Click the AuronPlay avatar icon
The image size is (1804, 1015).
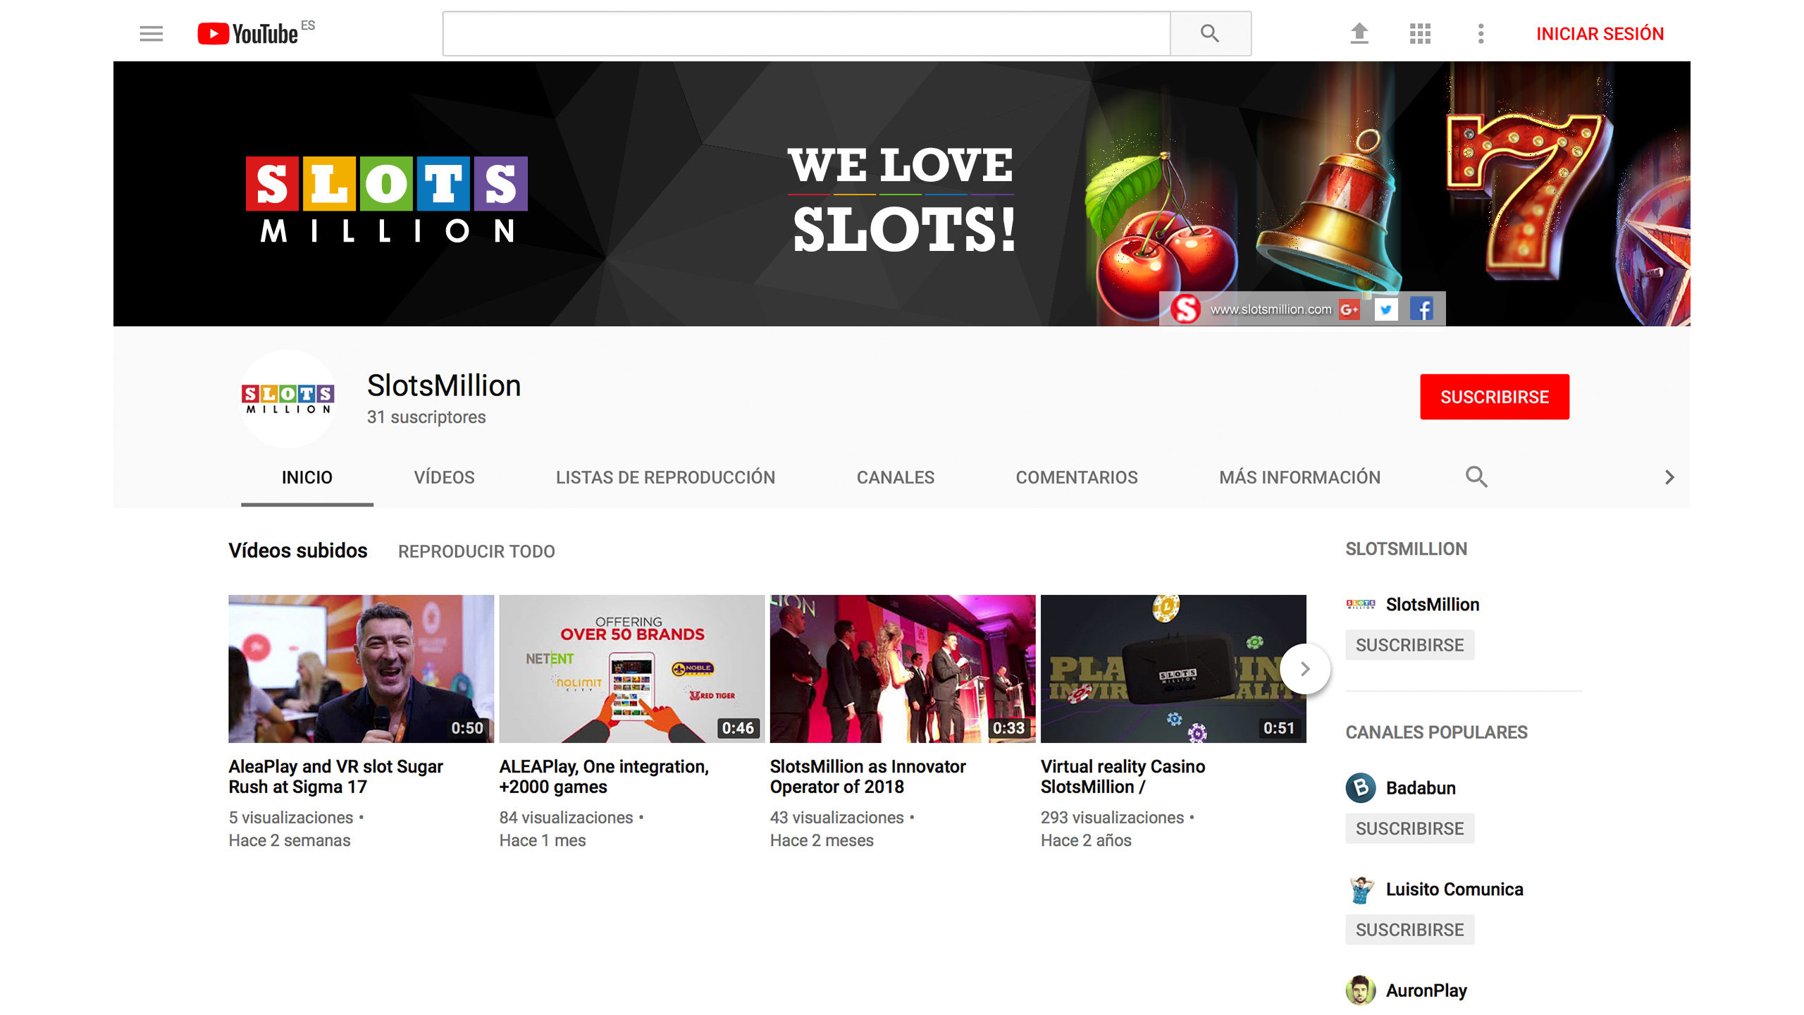pos(1360,990)
